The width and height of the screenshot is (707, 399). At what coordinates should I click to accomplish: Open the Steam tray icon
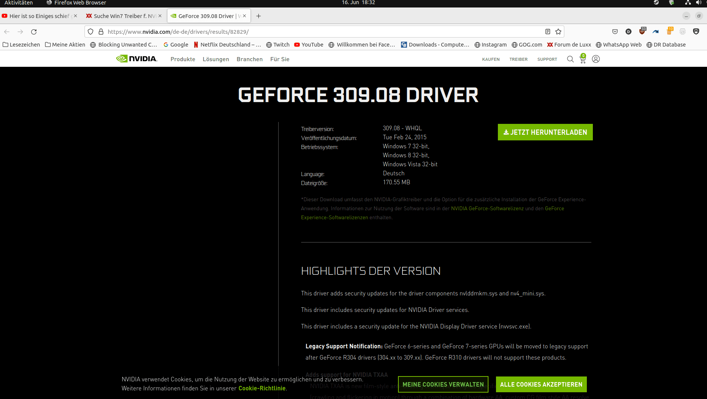click(656, 3)
